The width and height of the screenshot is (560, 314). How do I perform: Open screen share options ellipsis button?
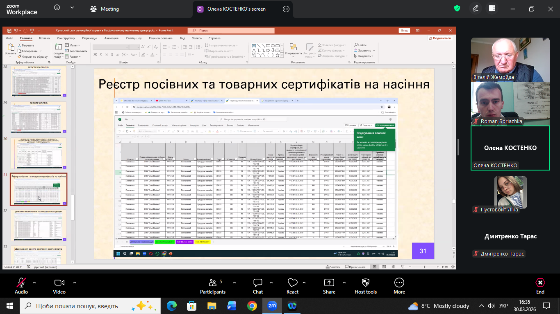[x=286, y=9]
